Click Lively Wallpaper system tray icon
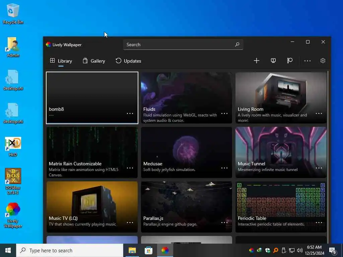Screen dimensions: 343x257 tap(252, 250)
